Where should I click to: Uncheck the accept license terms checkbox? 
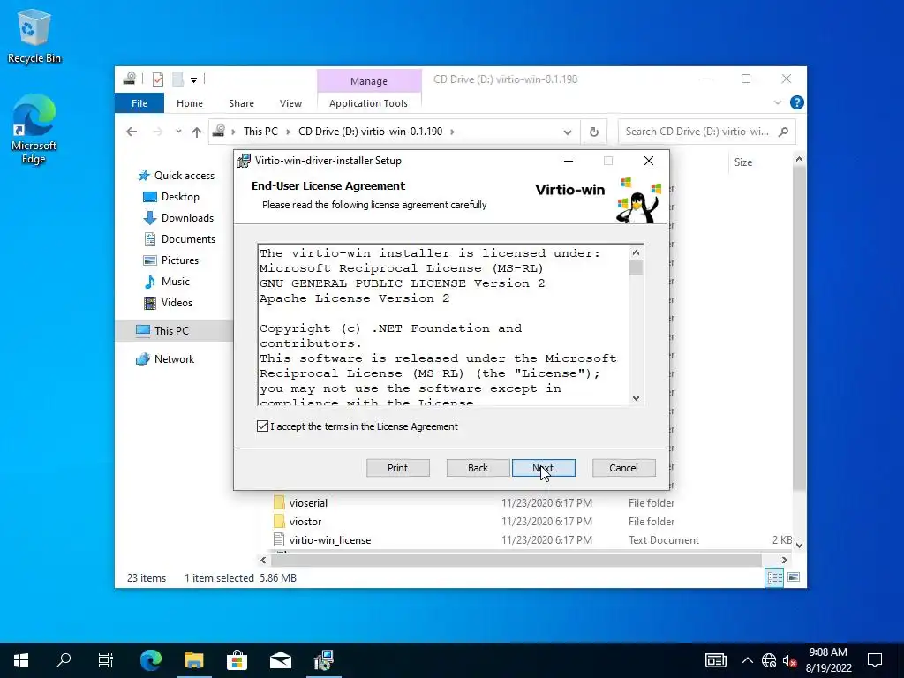tap(262, 426)
